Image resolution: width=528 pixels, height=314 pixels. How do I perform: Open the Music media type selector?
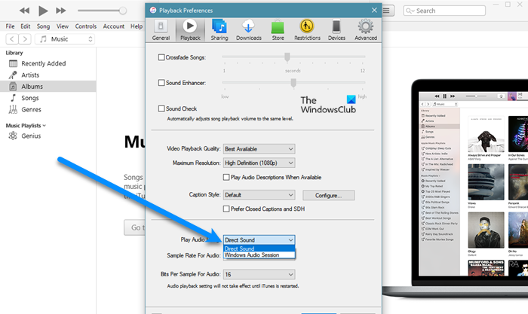pos(65,39)
